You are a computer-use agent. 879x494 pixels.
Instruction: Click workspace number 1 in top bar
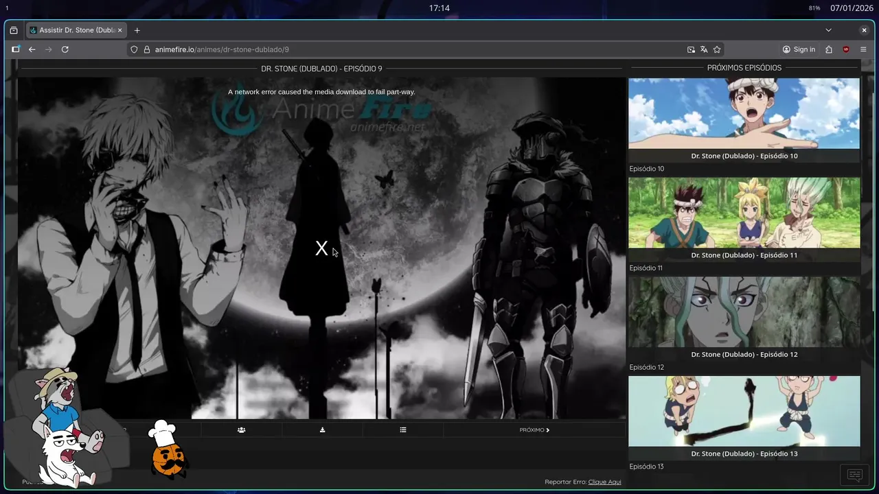(x=7, y=8)
